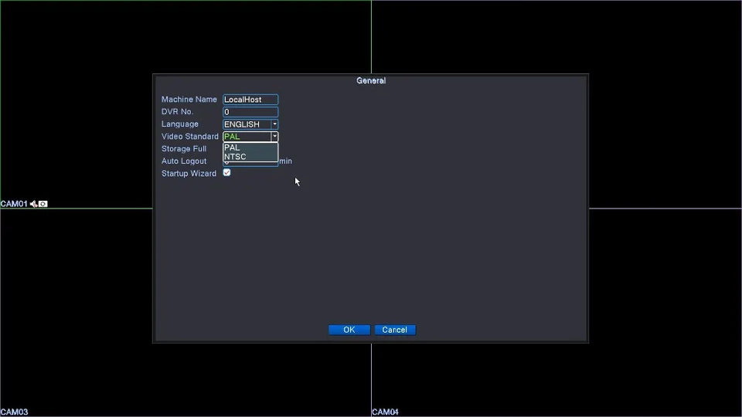Uncheck the Startup Wizard checkbox
The image size is (742, 417).
coord(226,172)
